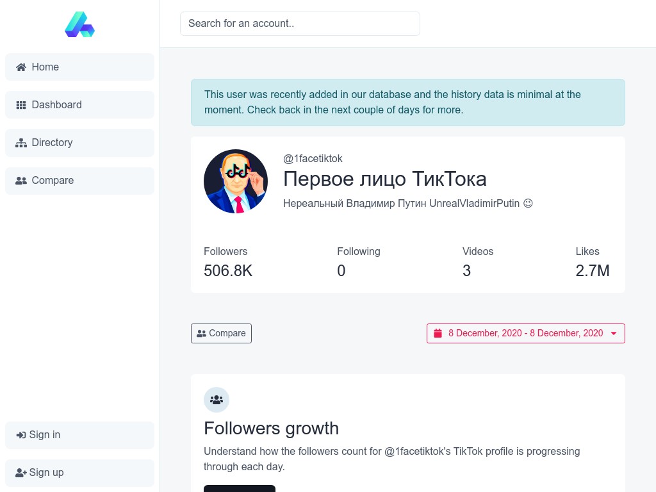
Task: Click the Sign up user-plus icon
Action: pyautogui.click(x=21, y=473)
